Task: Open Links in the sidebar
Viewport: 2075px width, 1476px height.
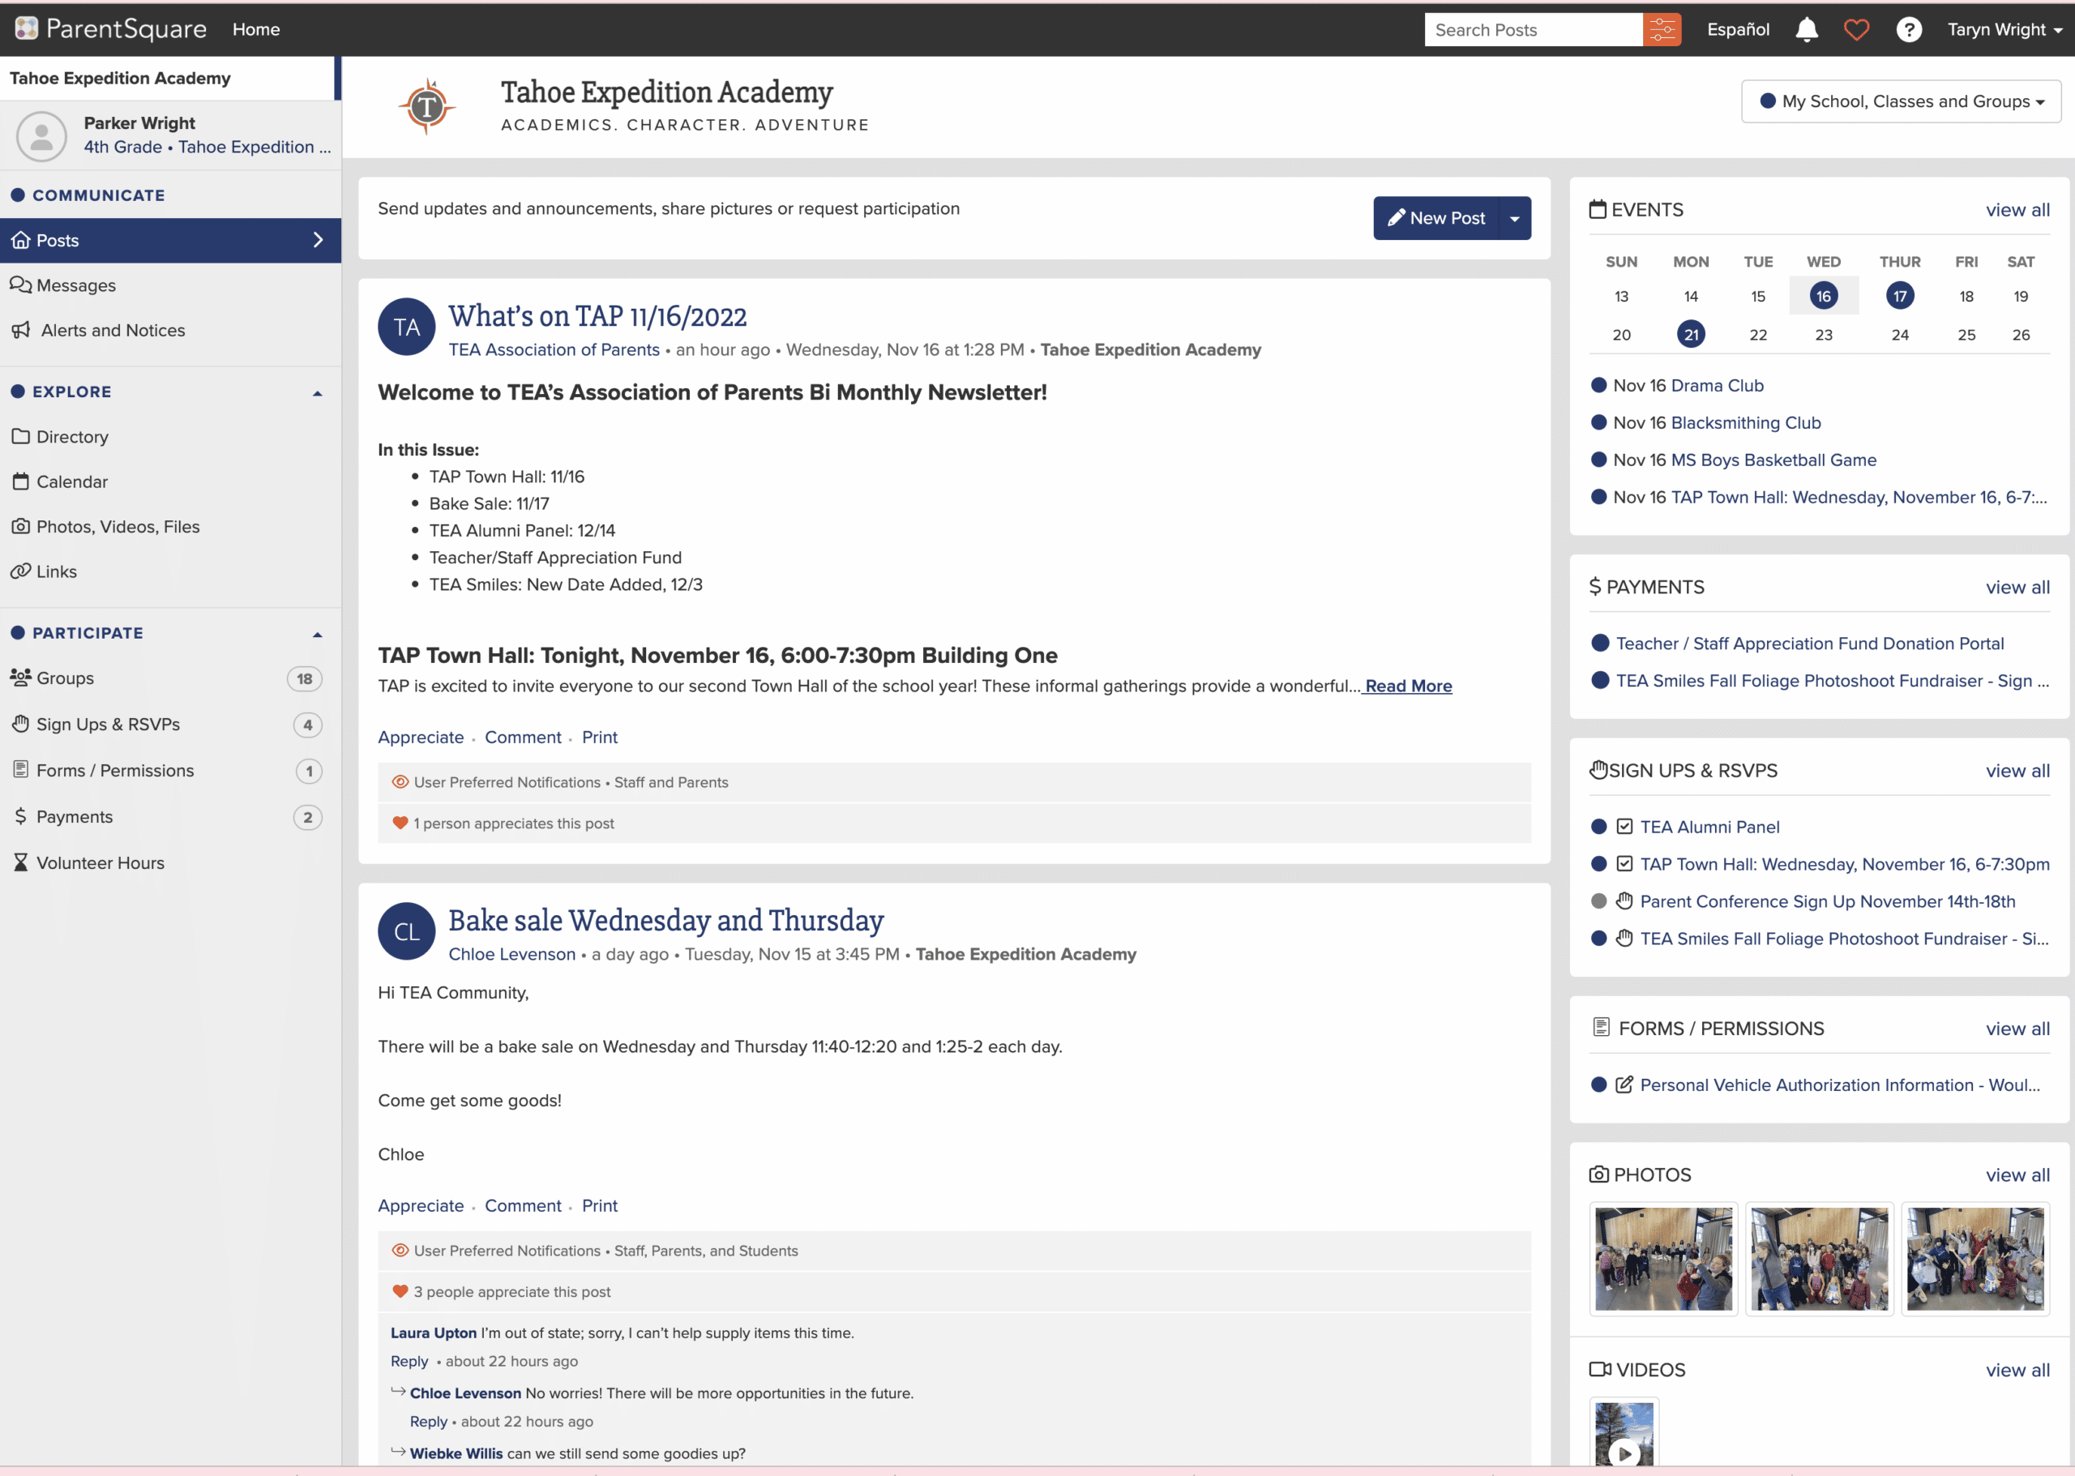Action: pyautogui.click(x=171, y=571)
